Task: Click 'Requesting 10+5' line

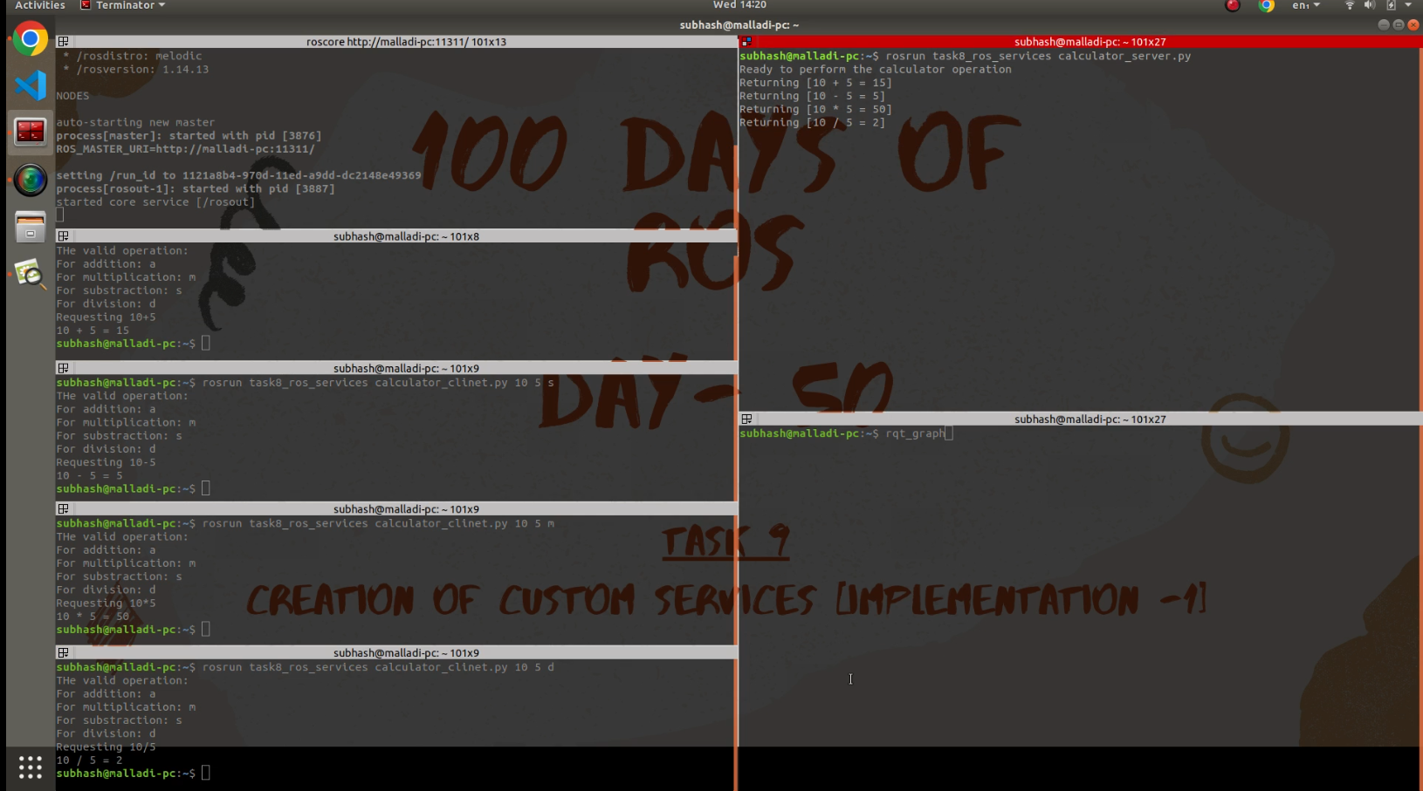Action: [x=106, y=317]
